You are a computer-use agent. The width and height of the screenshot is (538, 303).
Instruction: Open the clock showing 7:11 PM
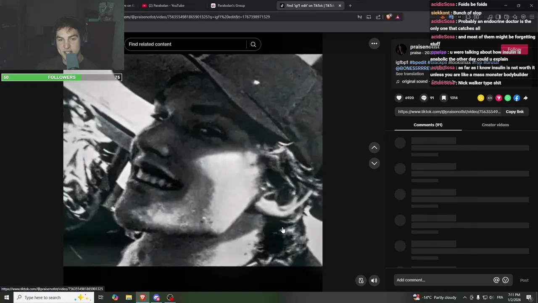pyautogui.click(x=514, y=298)
